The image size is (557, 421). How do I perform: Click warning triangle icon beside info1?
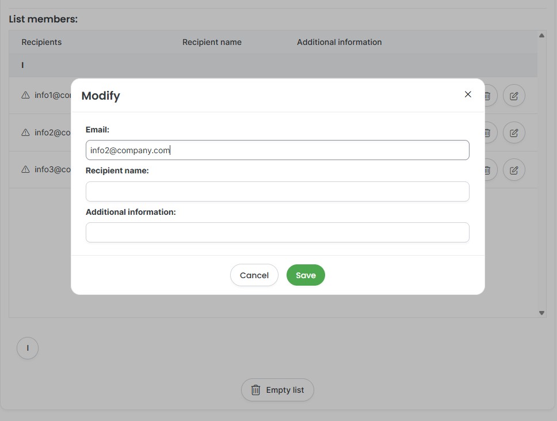click(x=25, y=95)
